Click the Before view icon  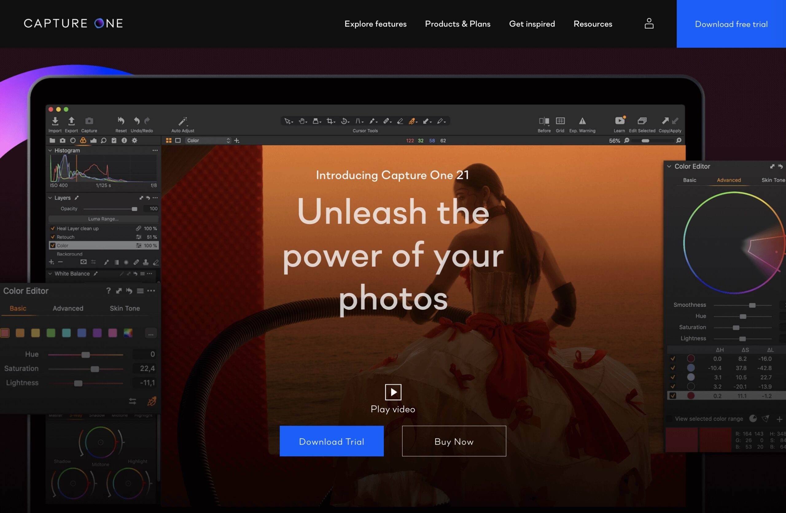544,121
